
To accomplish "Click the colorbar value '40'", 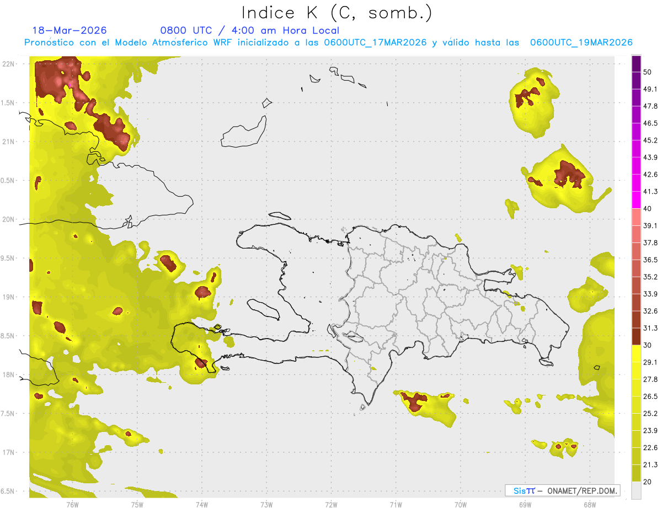I will click(648, 209).
